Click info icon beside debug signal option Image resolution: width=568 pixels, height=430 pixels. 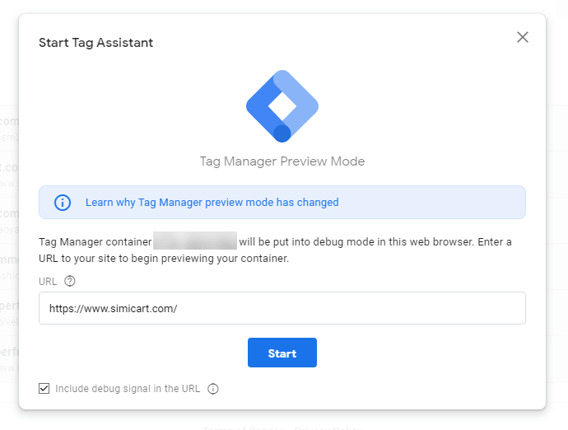pyautogui.click(x=213, y=389)
